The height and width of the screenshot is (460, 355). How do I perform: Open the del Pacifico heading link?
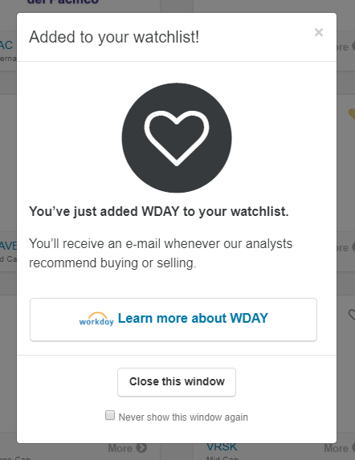[63, 2]
